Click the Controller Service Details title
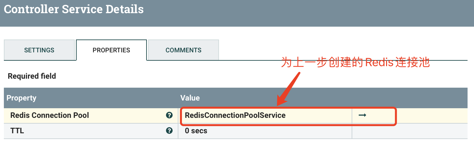Viewport: 474px width, 149px height. pos(74,9)
